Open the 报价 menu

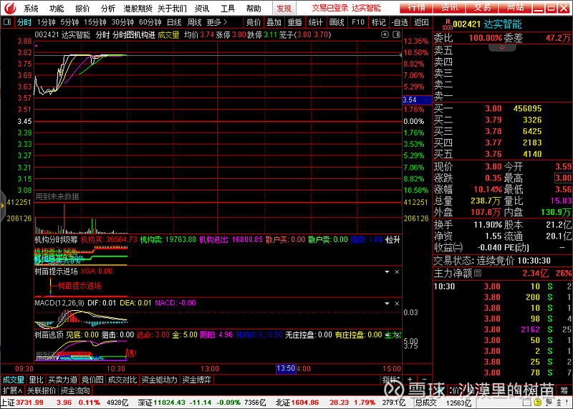[x=82, y=8]
